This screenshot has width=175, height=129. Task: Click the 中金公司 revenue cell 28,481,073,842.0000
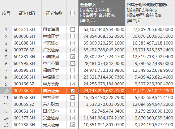tap(102, 63)
